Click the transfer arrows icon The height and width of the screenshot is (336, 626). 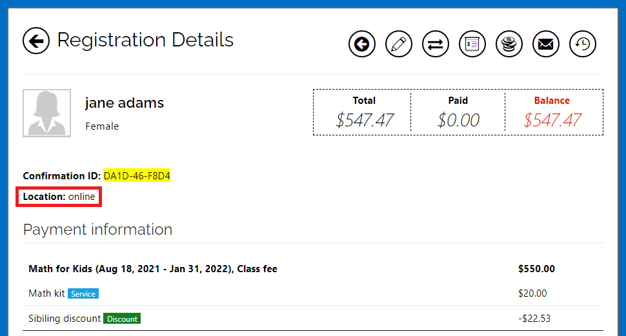pyautogui.click(x=436, y=44)
